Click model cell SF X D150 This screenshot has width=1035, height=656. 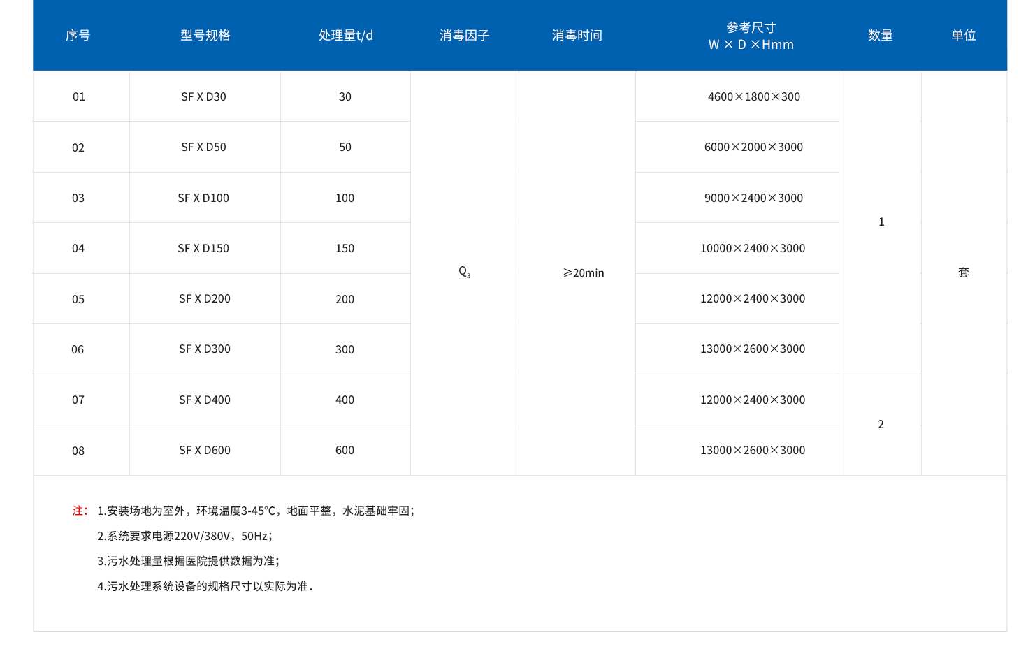pos(203,249)
